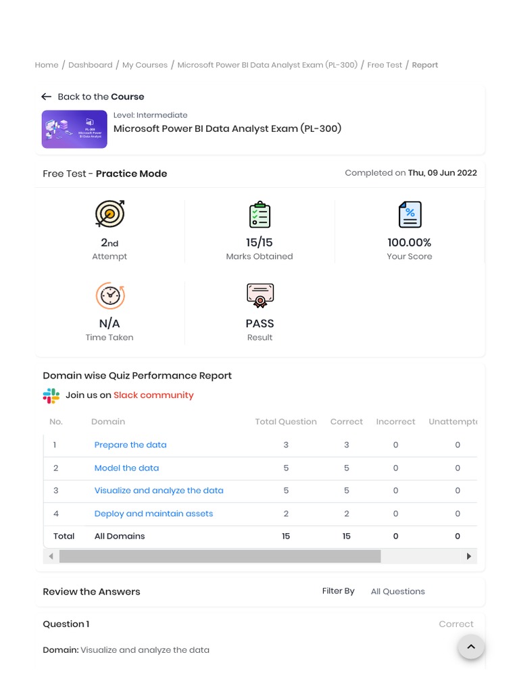This screenshot has width=519, height=692.
Task: Click the back arrow icon beside Course
Action: (46, 97)
